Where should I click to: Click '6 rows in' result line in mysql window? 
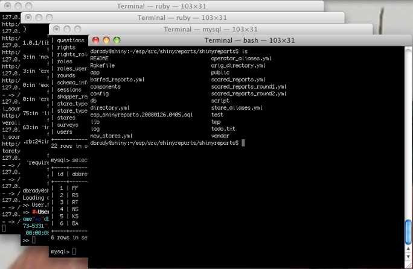69,238
